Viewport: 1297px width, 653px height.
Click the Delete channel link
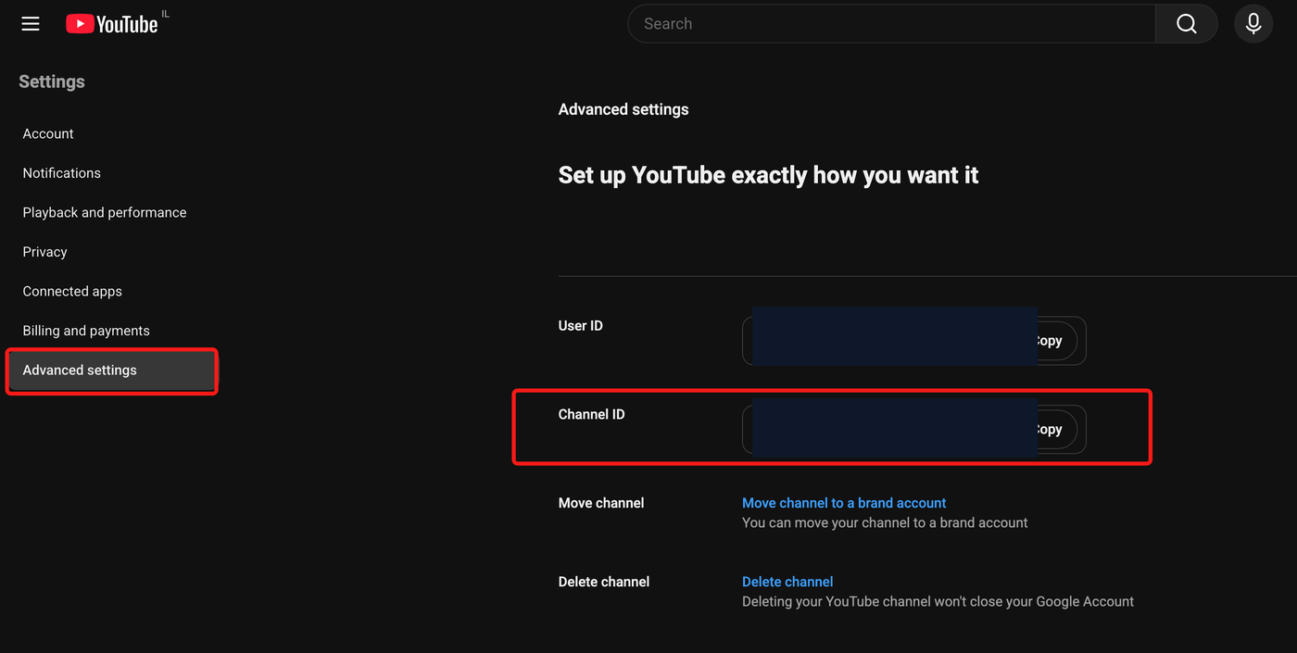[x=787, y=582]
